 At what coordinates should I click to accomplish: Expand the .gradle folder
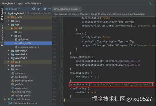[8, 17]
